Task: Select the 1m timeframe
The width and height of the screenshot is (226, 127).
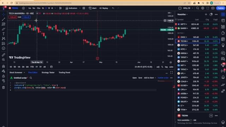Action: (30, 8)
